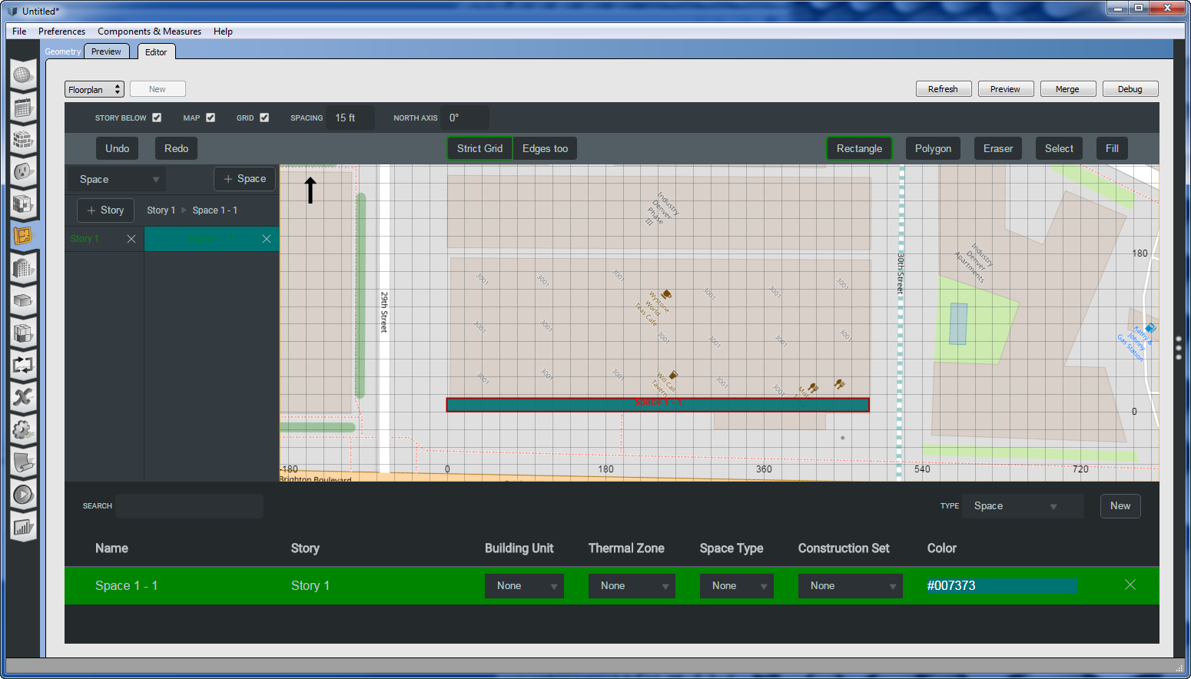Image resolution: width=1191 pixels, height=679 pixels.
Task: Open the Site tab via the globe icon
Action: click(x=23, y=75)
